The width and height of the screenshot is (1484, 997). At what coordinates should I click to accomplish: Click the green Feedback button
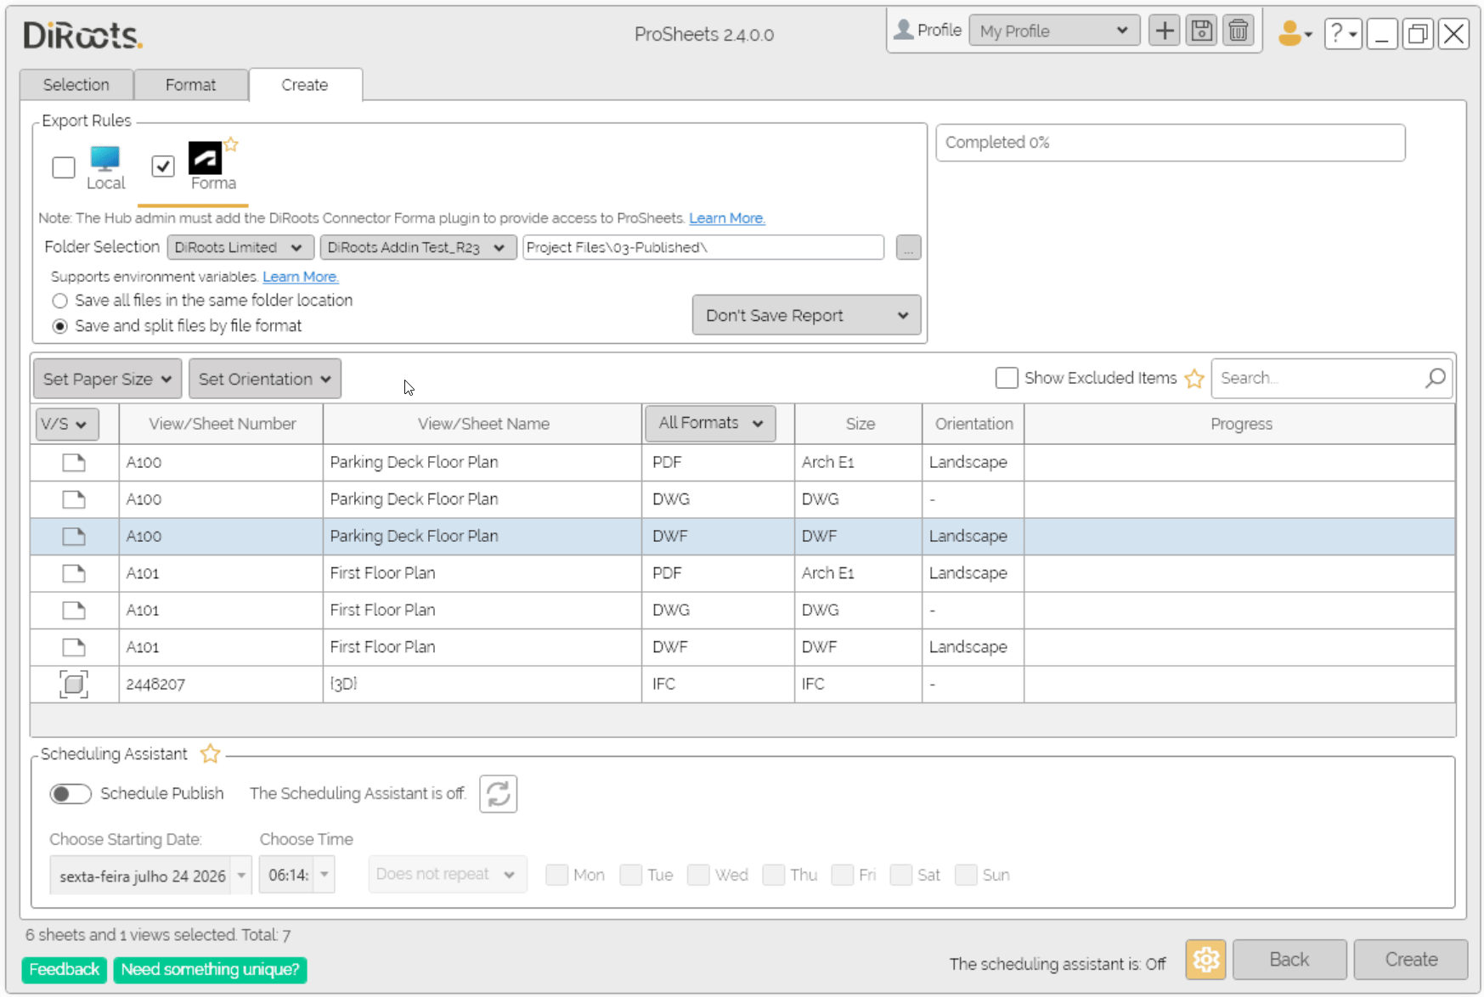pyautogui.click(x=65, y=970)
